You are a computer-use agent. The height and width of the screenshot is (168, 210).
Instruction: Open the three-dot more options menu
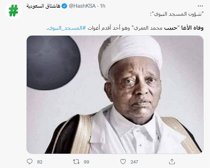click(200, 6)
